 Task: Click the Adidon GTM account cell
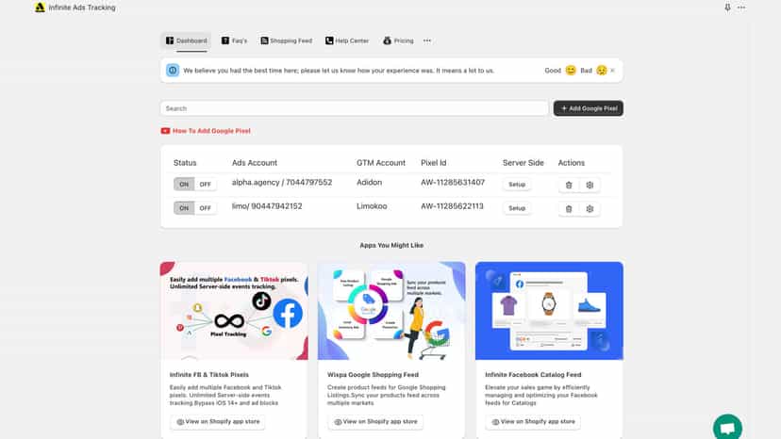click(369, 182)
